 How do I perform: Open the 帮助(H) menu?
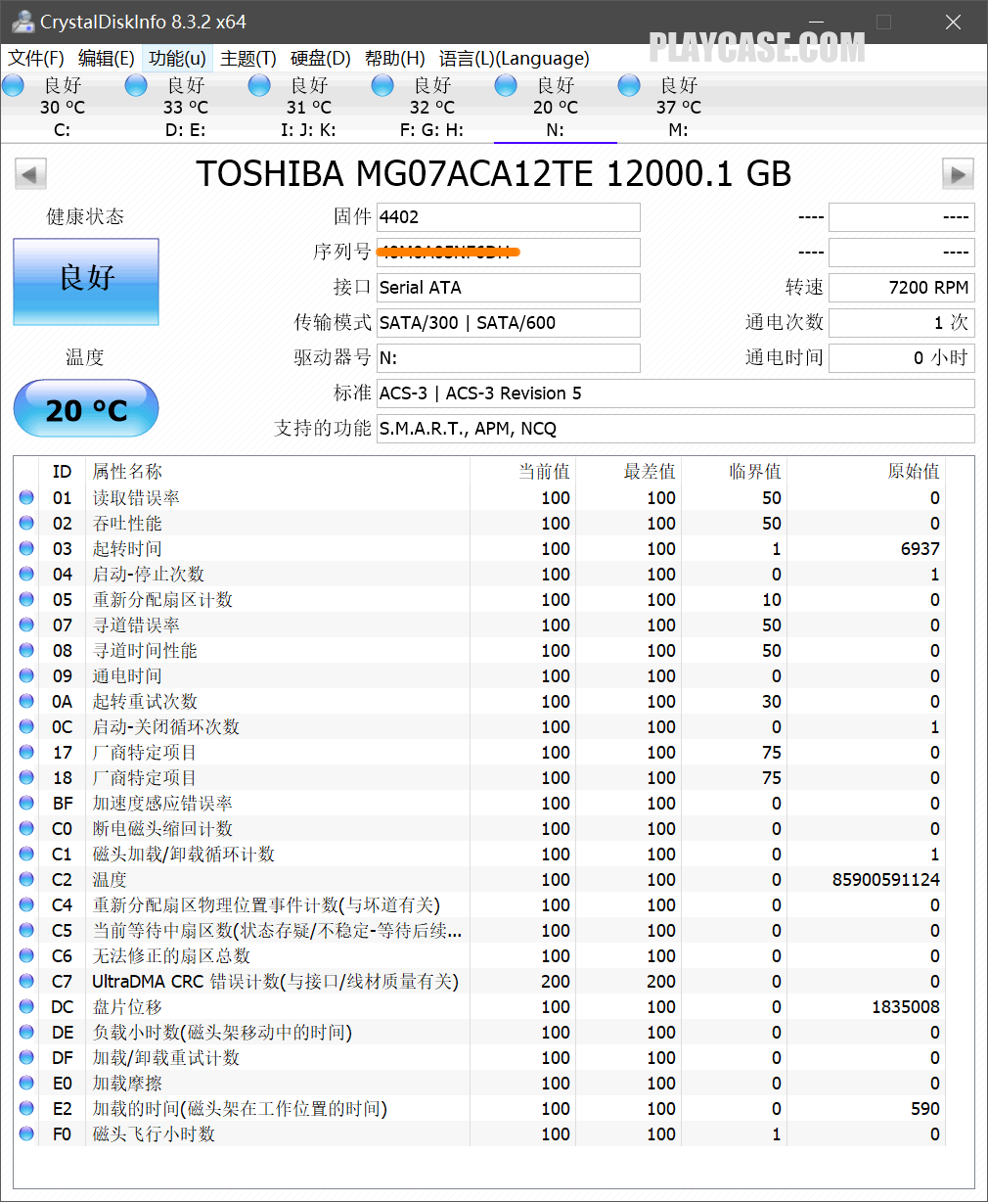395,59
